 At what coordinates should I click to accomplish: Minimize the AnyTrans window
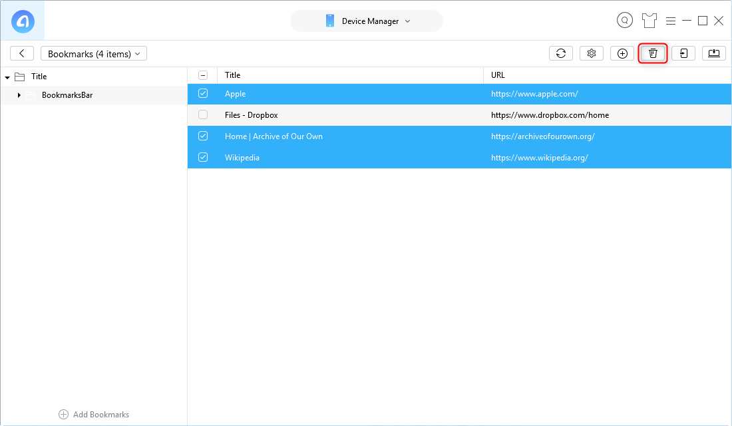(x=687, y=21)
